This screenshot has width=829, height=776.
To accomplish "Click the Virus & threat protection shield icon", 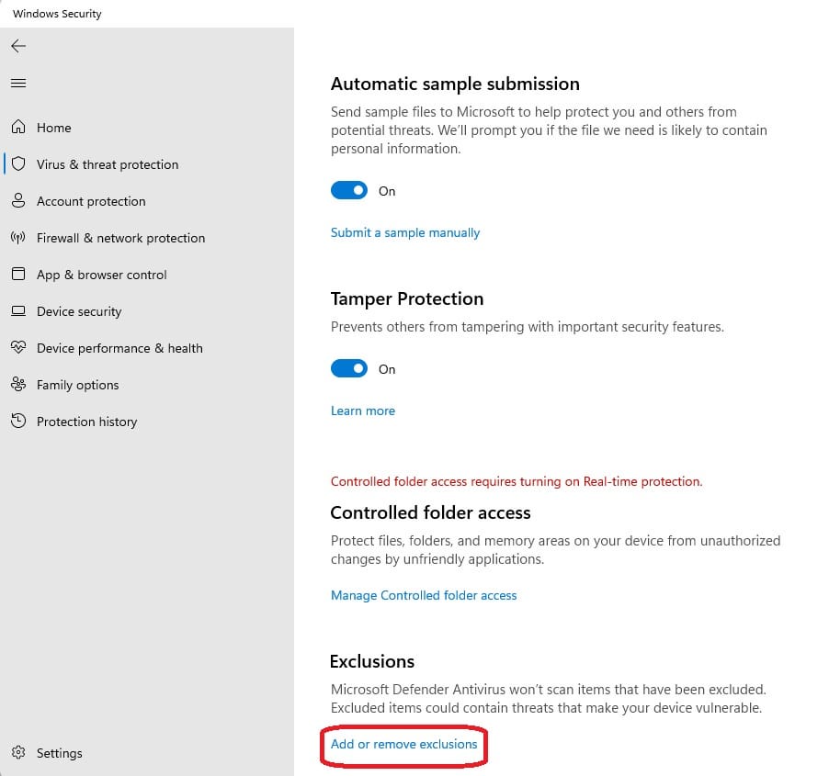I will point(18,163).
